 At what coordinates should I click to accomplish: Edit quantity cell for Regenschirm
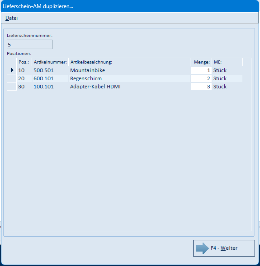click(201, 78)
